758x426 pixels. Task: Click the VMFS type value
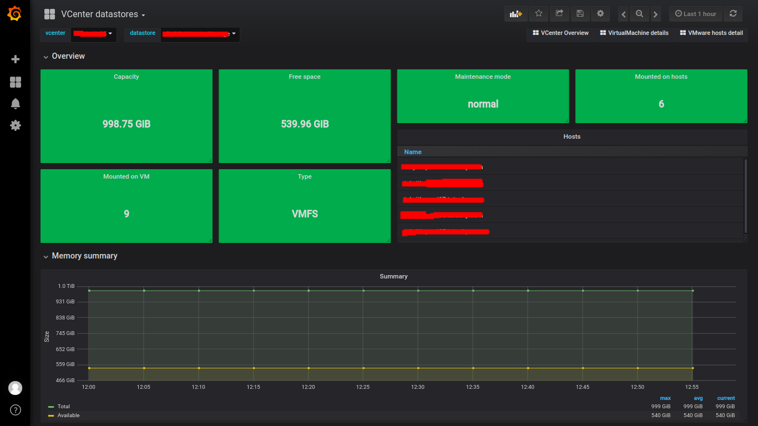pos(305,214)
